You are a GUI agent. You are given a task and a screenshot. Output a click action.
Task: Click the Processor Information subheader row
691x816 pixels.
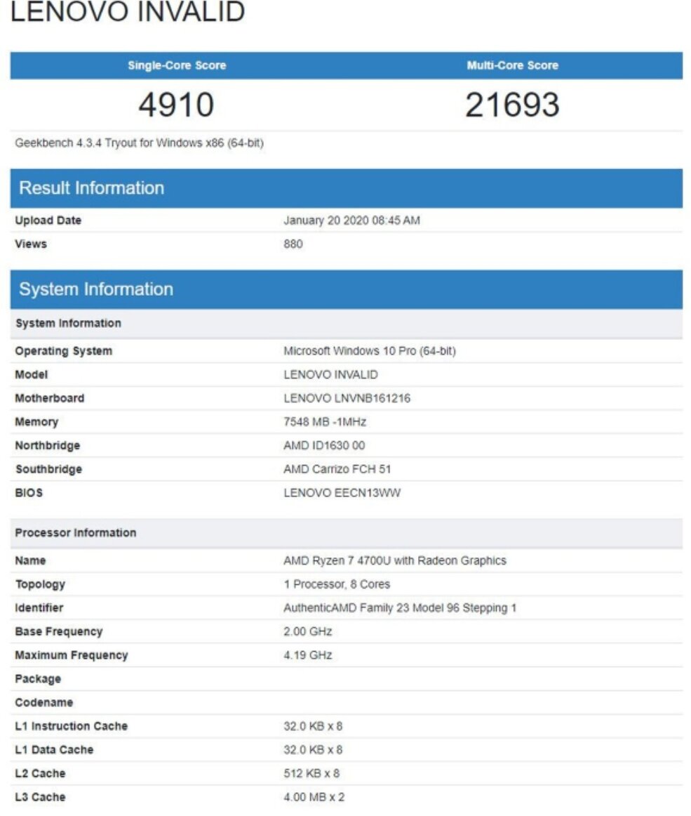click(x=347, y=534)
